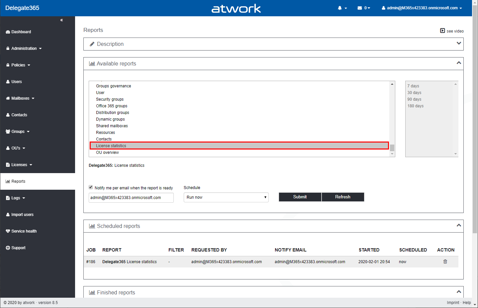Expand the Description panel chevron
This screenshot has height=308, width=478.
(x=459, y=44)
